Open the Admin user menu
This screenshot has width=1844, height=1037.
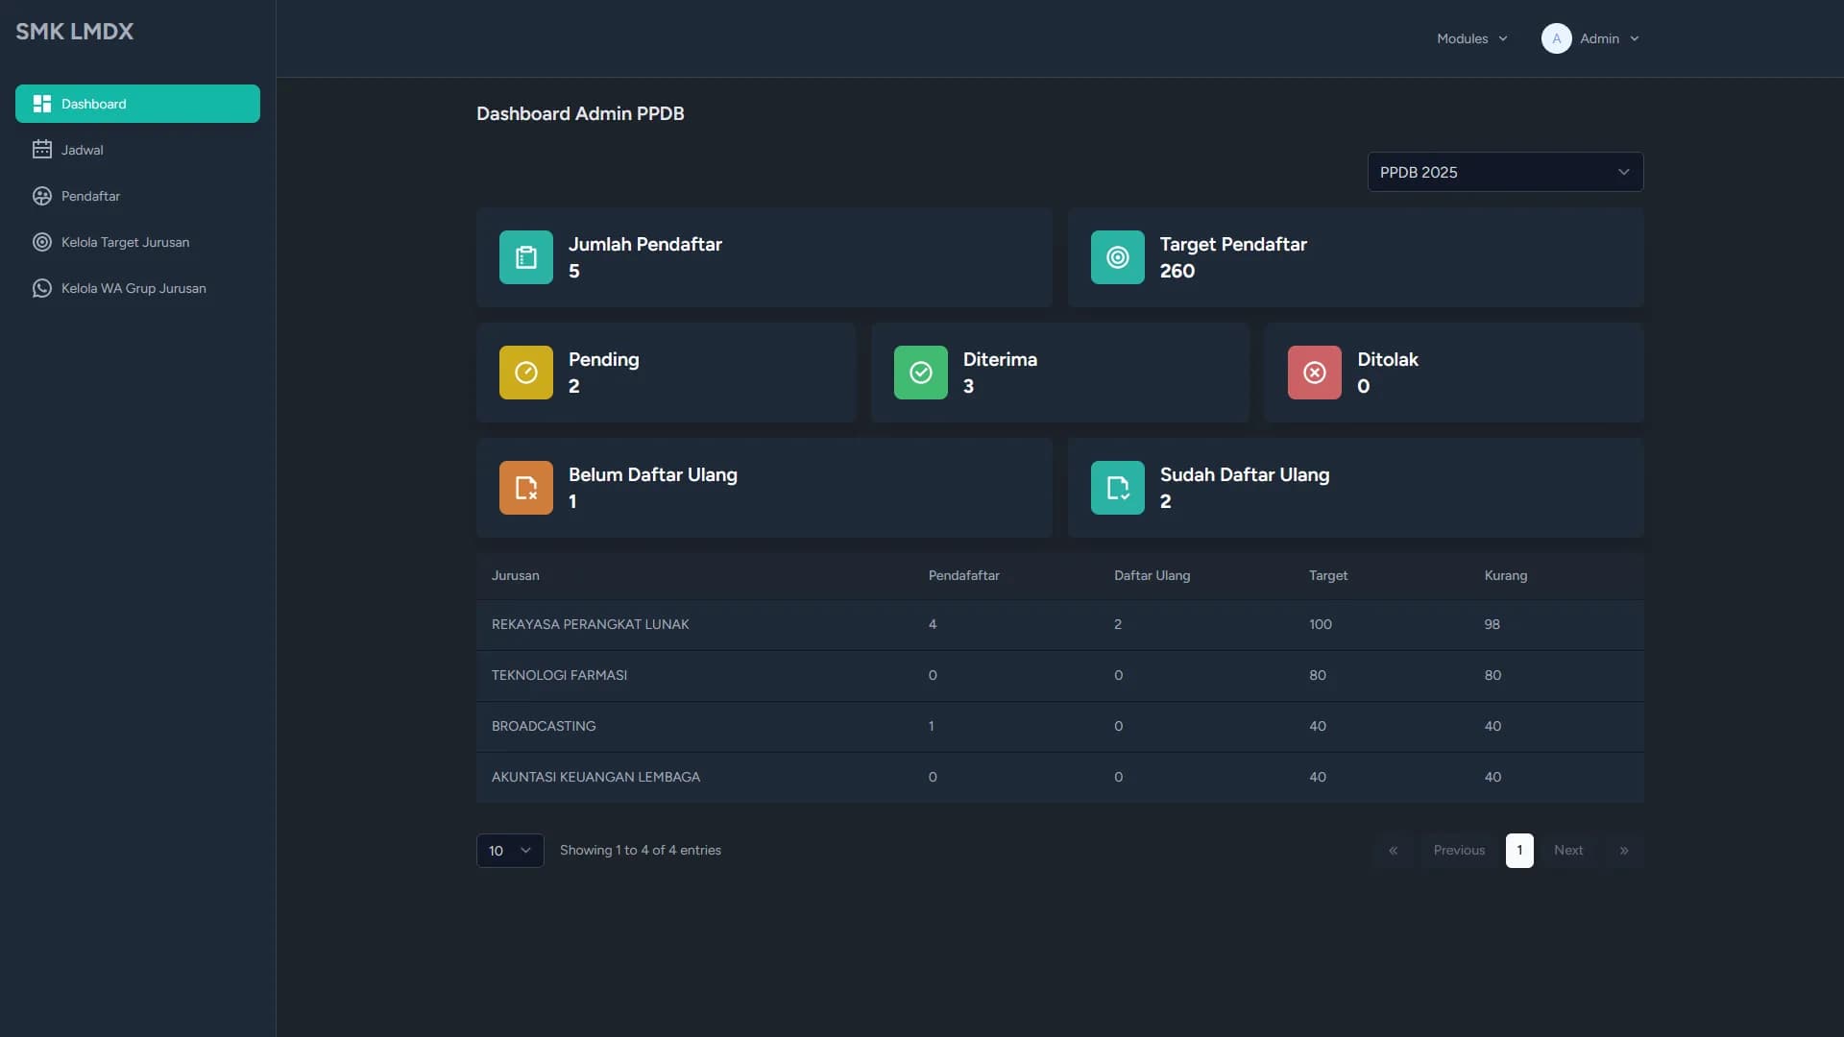pos(1590,38)
